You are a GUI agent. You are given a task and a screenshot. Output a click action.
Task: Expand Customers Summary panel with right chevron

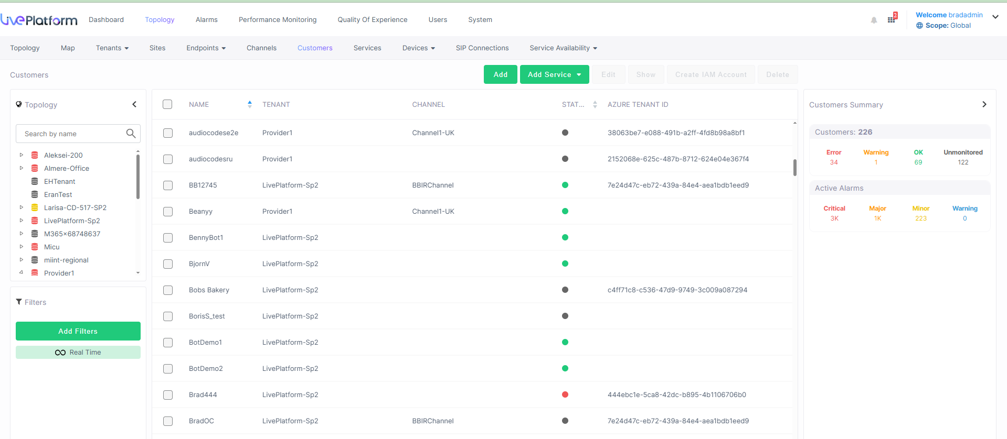[x=984, y=104]
